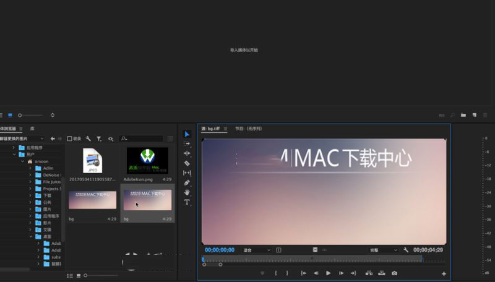Expand the Projects folder

coord(30,189)
